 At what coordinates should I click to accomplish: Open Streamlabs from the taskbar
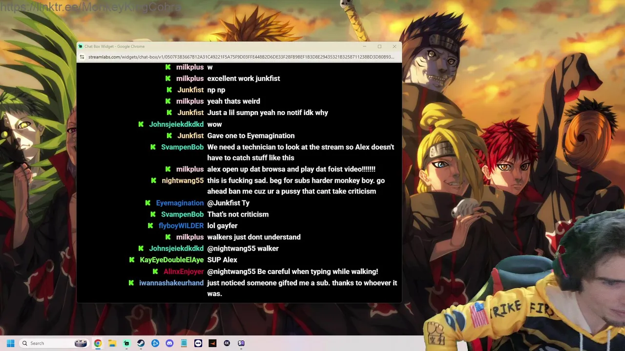126,343
